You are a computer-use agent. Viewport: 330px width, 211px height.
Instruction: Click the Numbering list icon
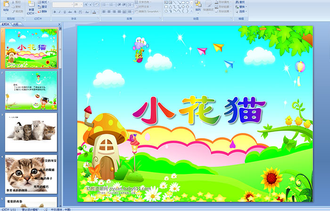pos(112,5)
